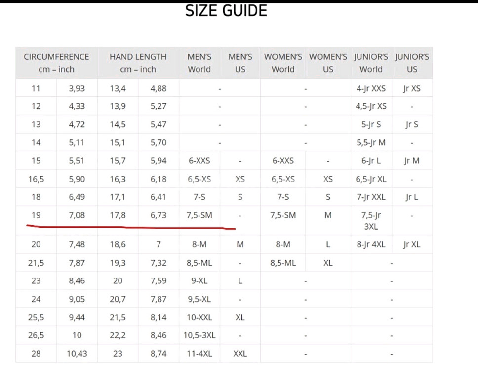Select the MEN'S World column header
Viewport: 478px width, 371px height.
pyautogui.click(x=199, y=63)
